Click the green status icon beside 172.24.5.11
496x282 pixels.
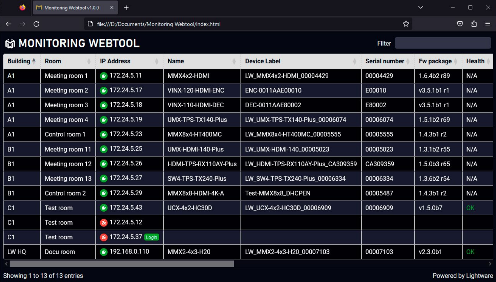click(x=104, y=75)
